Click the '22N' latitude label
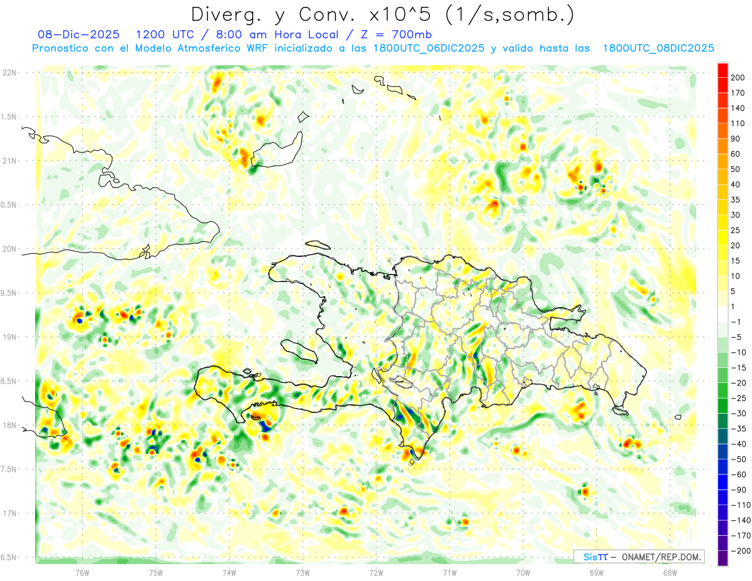752x581 pixels. pos(9,73)
